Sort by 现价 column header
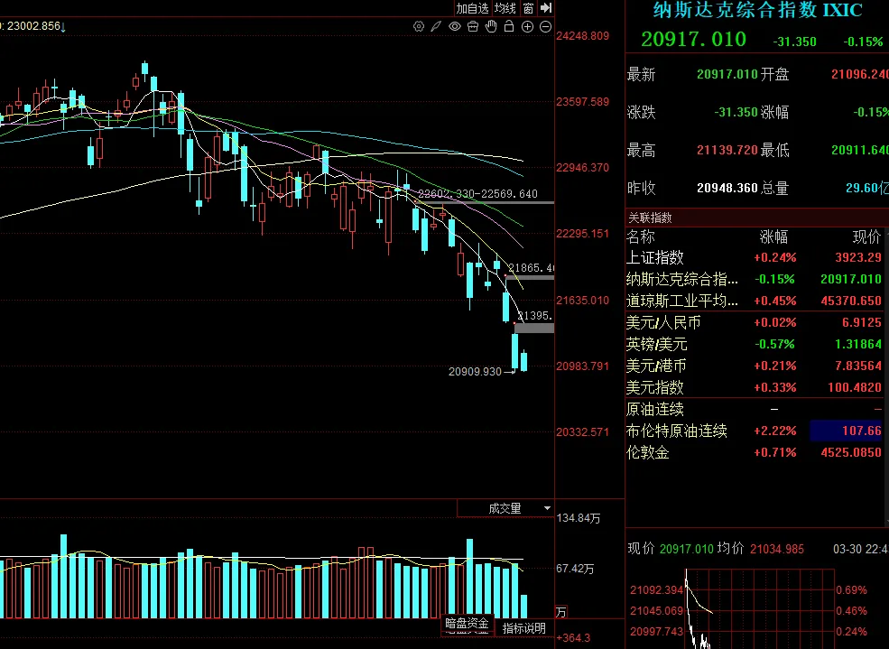Image resolution: width=889 pixels, height=649 pixels. [x=867, y=236]
